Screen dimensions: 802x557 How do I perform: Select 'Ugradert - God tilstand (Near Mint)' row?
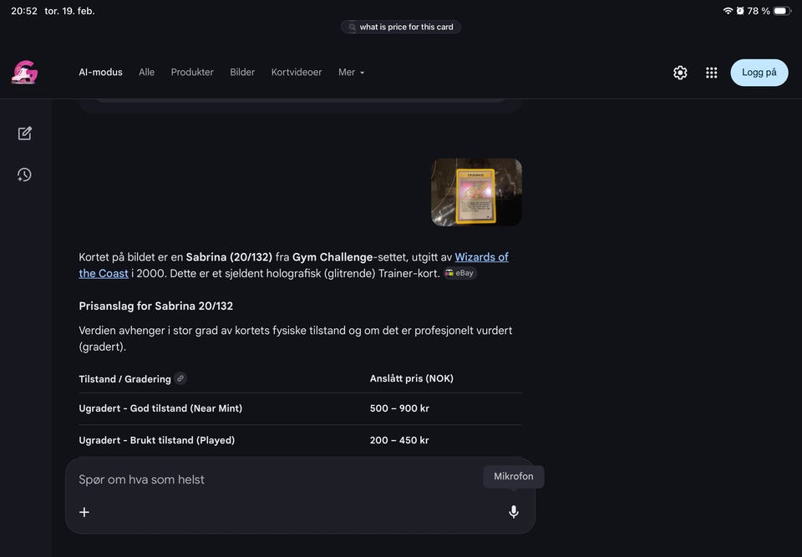[300, 408]
